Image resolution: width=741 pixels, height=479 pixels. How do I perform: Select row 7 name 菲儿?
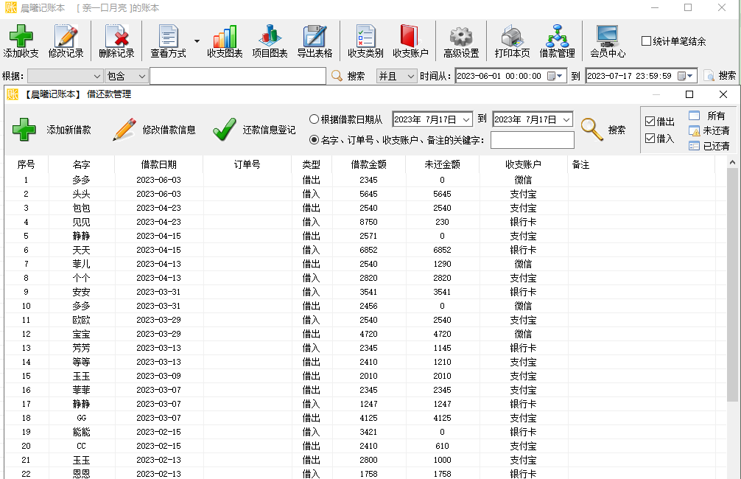tap(81, 264)
